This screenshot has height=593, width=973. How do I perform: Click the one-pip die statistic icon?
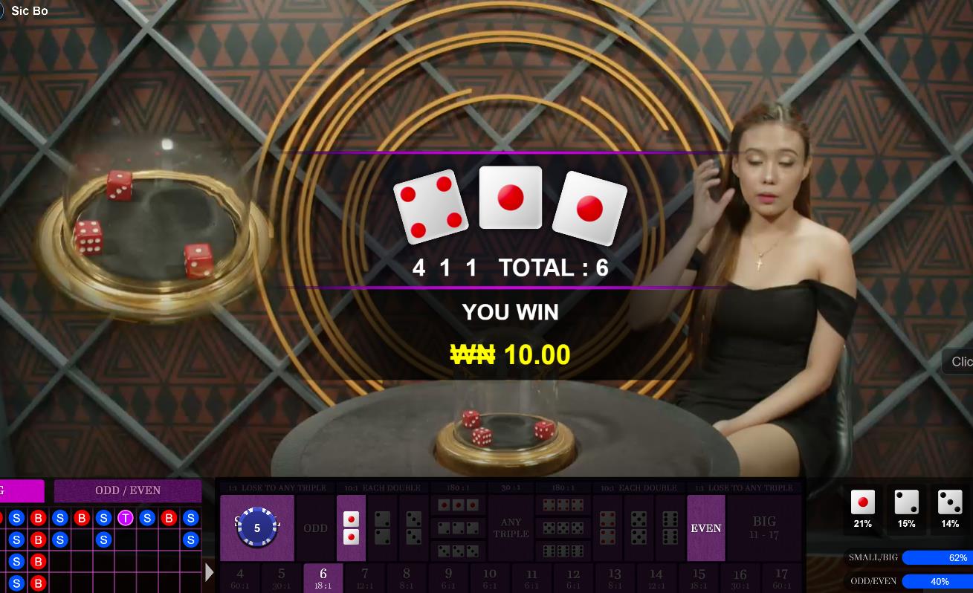863,502
